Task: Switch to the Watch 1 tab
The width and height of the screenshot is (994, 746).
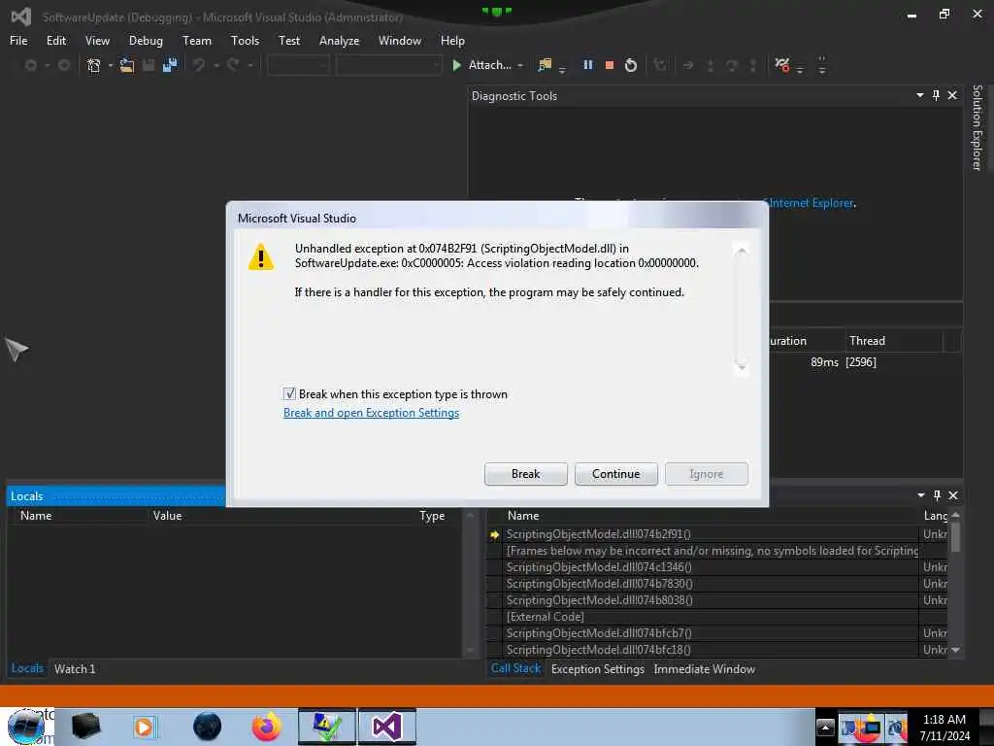Action: [x=75, y=668]
